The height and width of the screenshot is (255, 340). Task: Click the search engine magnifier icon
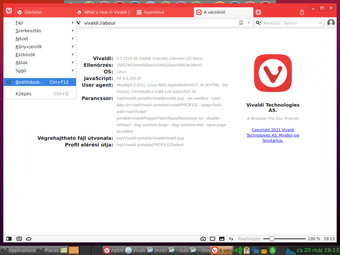[258, 23]
